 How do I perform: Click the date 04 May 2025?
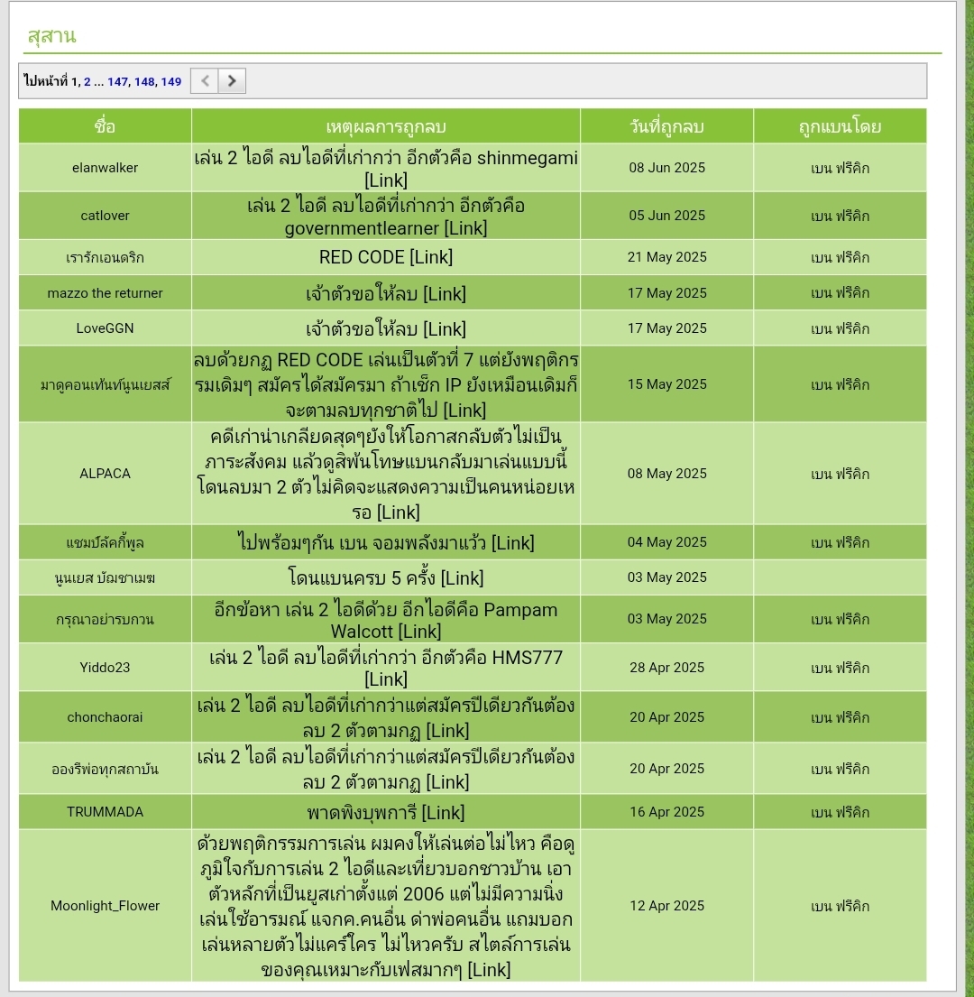click(667, 542)
